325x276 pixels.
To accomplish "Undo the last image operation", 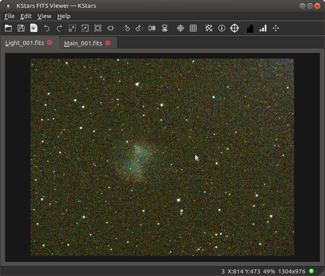I will (x=47, y=28).
